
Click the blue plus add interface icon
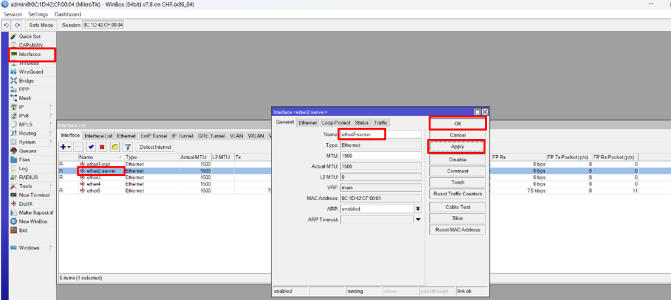coord(64,147)
